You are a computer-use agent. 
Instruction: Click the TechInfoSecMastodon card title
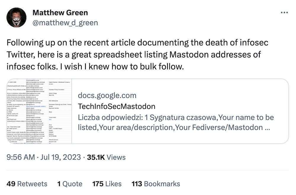click(117, 106)
